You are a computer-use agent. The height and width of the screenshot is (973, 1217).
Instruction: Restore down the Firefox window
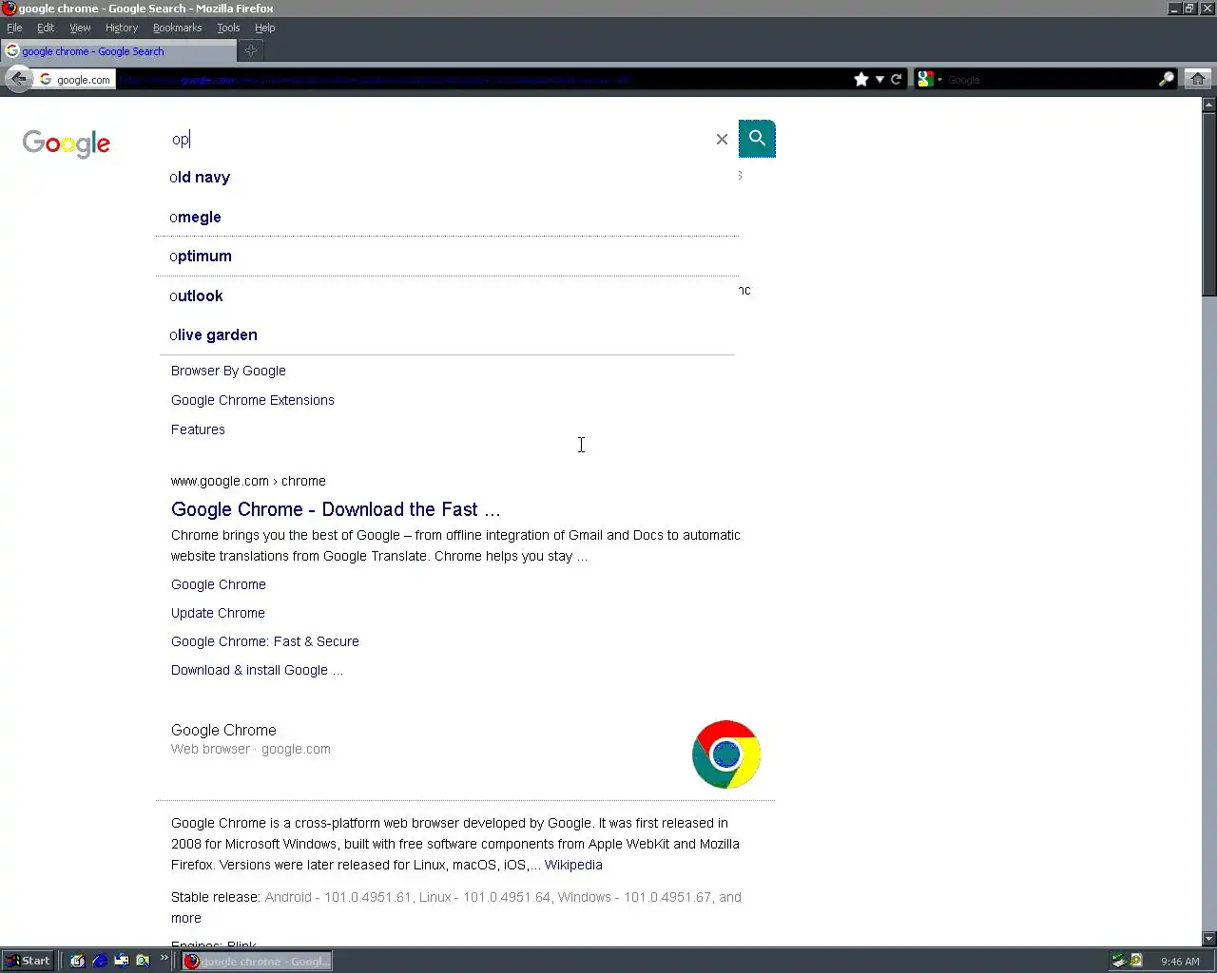coord(1189,9)
